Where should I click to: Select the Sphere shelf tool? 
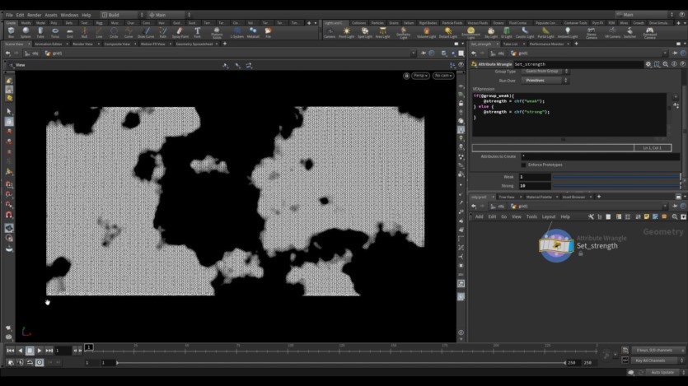[x=26, y=32]
